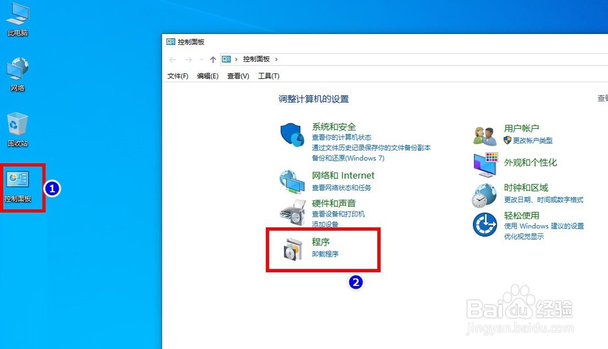
Task: Click the 轻松使用 blue circle icon
Action: click(485, 225)
